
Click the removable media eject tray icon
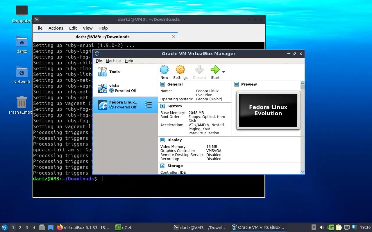point(314,227)
